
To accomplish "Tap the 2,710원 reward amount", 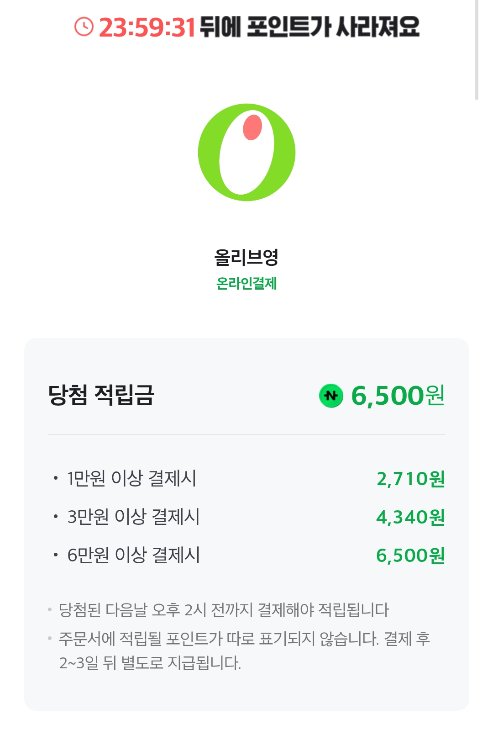I will point(410,479).
